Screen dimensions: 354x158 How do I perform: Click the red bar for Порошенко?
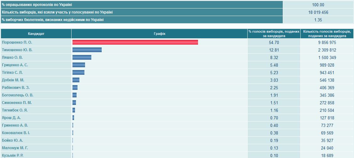coord(135,42)
